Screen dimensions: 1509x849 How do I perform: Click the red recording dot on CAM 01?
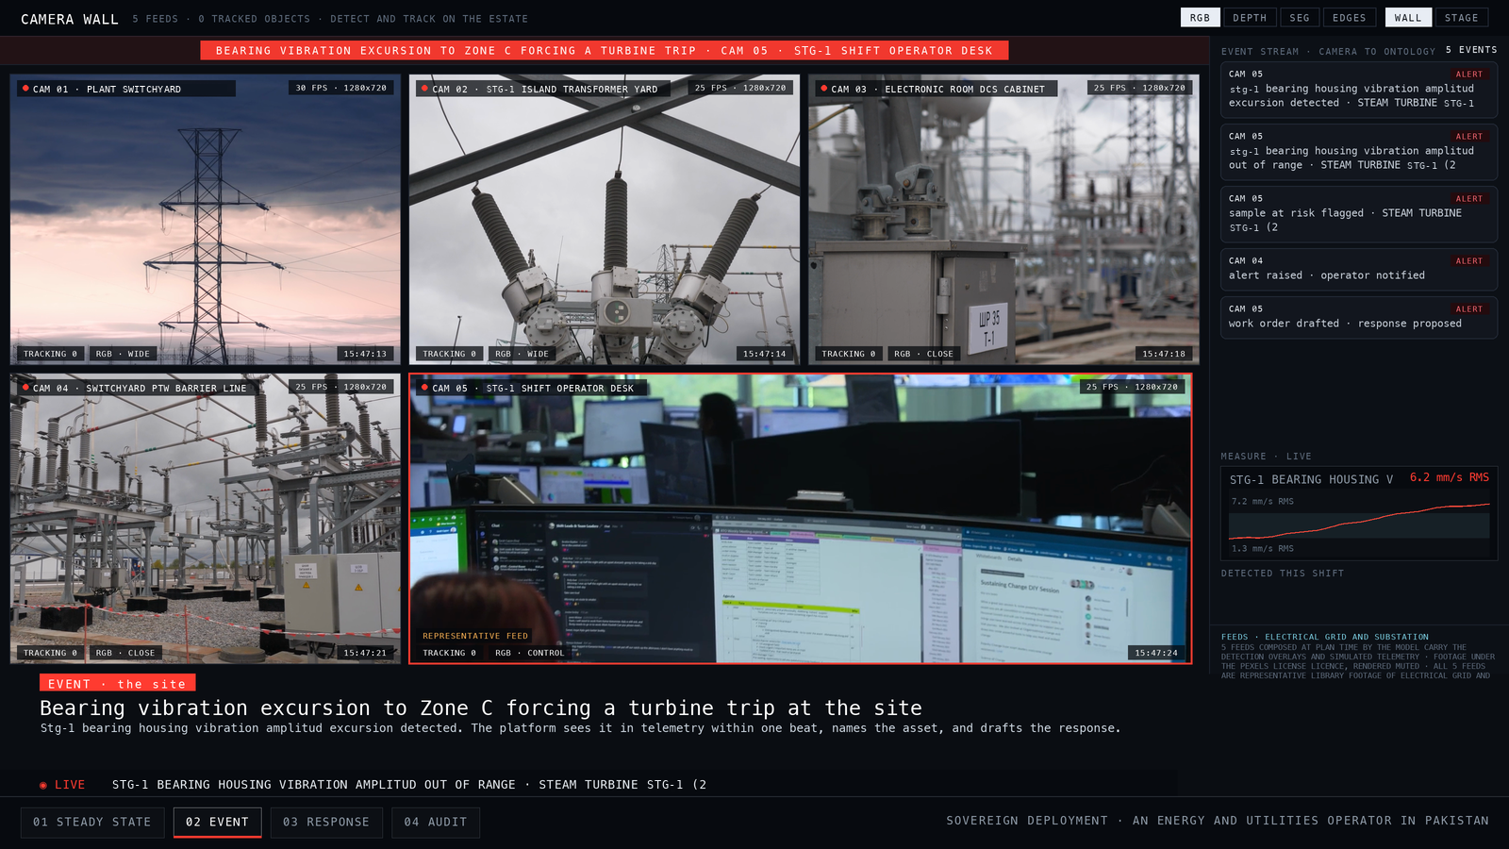point(25,89)
